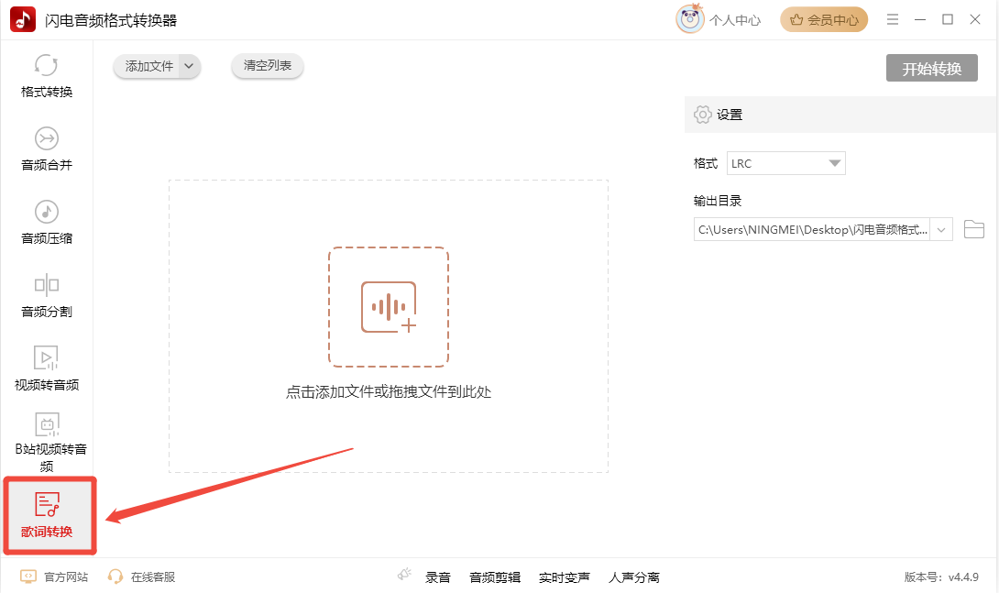Switch to the 音频分割 audio split tool

[47, 296]
